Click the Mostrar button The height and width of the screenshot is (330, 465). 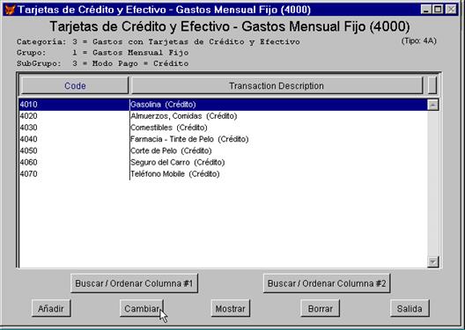click(x=231, y=308)
